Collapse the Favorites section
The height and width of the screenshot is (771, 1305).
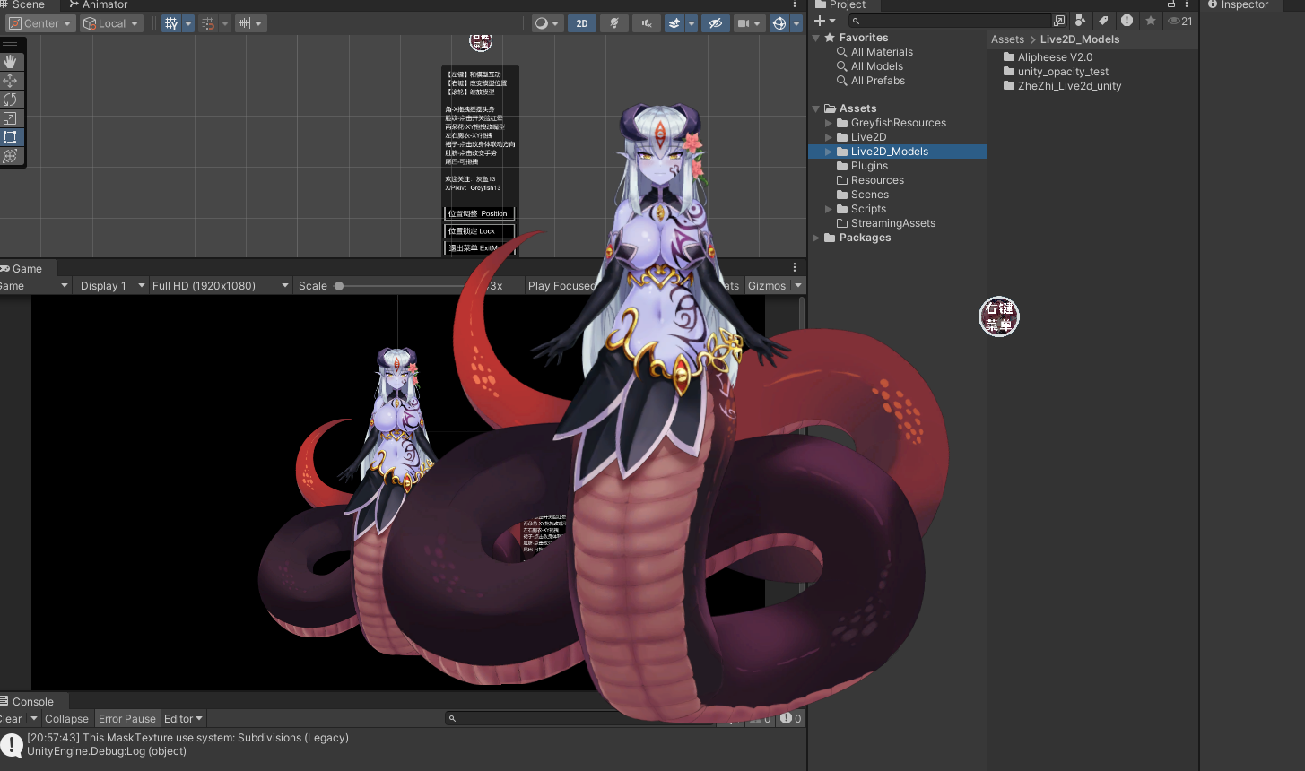[x=816, y=38]
